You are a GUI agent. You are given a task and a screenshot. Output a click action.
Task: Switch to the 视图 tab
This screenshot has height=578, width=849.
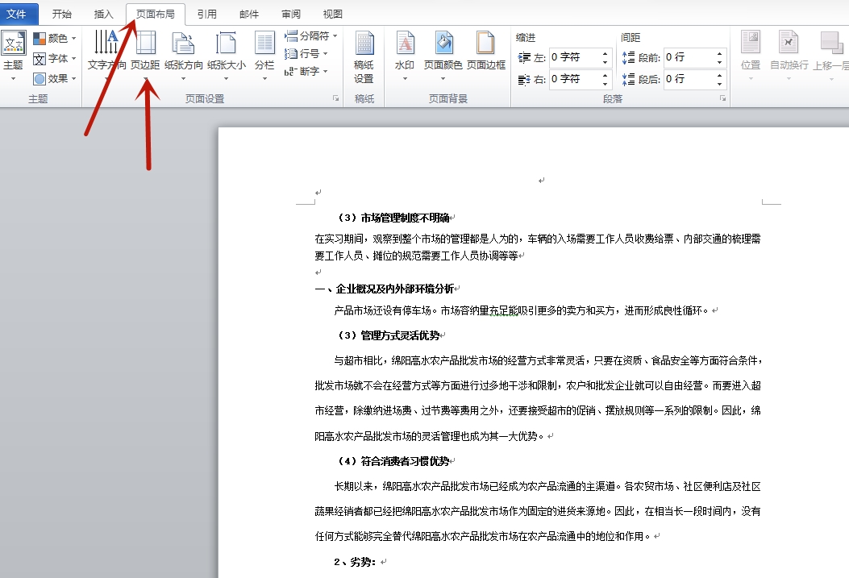point(332,14)
